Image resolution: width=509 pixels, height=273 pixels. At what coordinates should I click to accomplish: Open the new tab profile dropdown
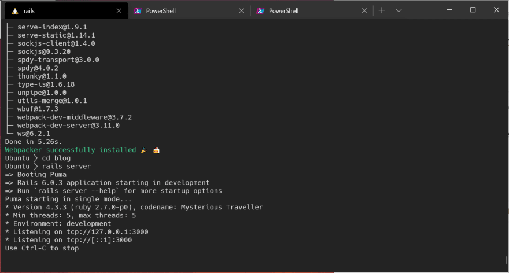click(399, 10)
